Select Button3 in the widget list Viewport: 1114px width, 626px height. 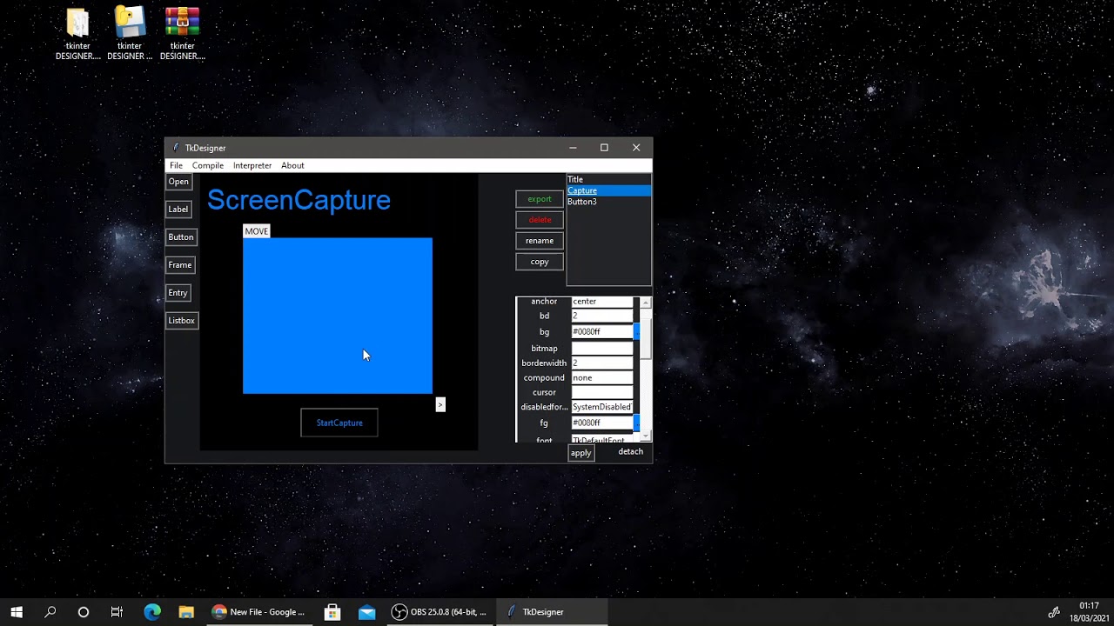coord(581,201)
